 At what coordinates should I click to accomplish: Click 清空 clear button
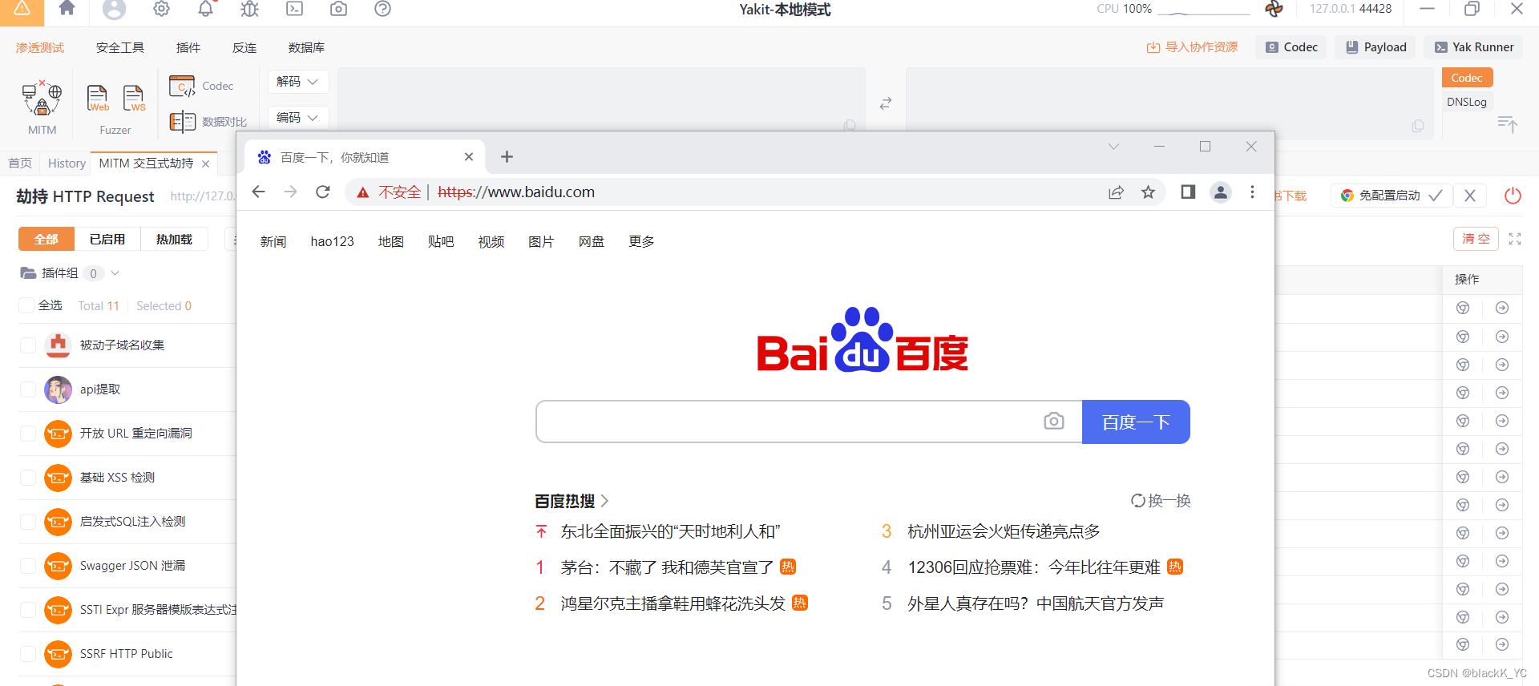tap(1476, 239)
